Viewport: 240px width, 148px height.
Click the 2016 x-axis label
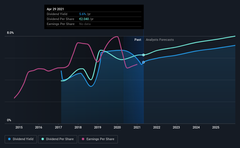[x=39, y=127]
